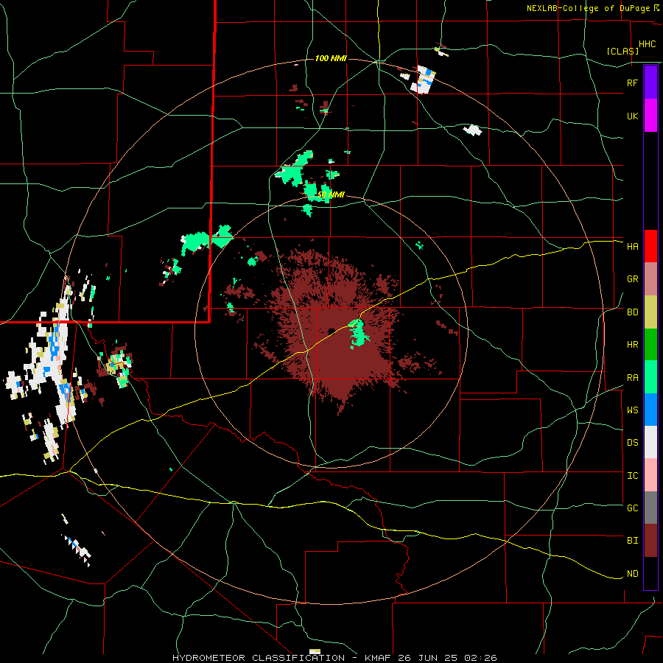Click the 'GC' legend label

[x=632, y=508]
